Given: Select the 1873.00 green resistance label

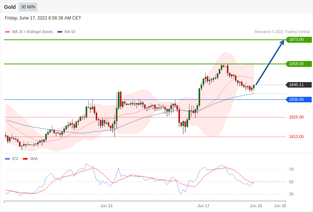Looking at the screenshot, I should [x=299, y=39].
